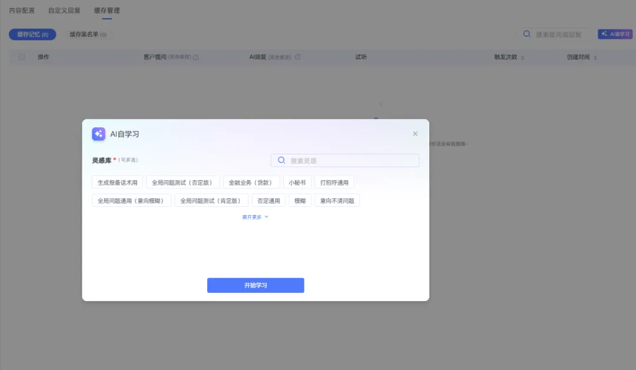
Task: Click the magnifier icon in the top search box
Action: point(526,34)
